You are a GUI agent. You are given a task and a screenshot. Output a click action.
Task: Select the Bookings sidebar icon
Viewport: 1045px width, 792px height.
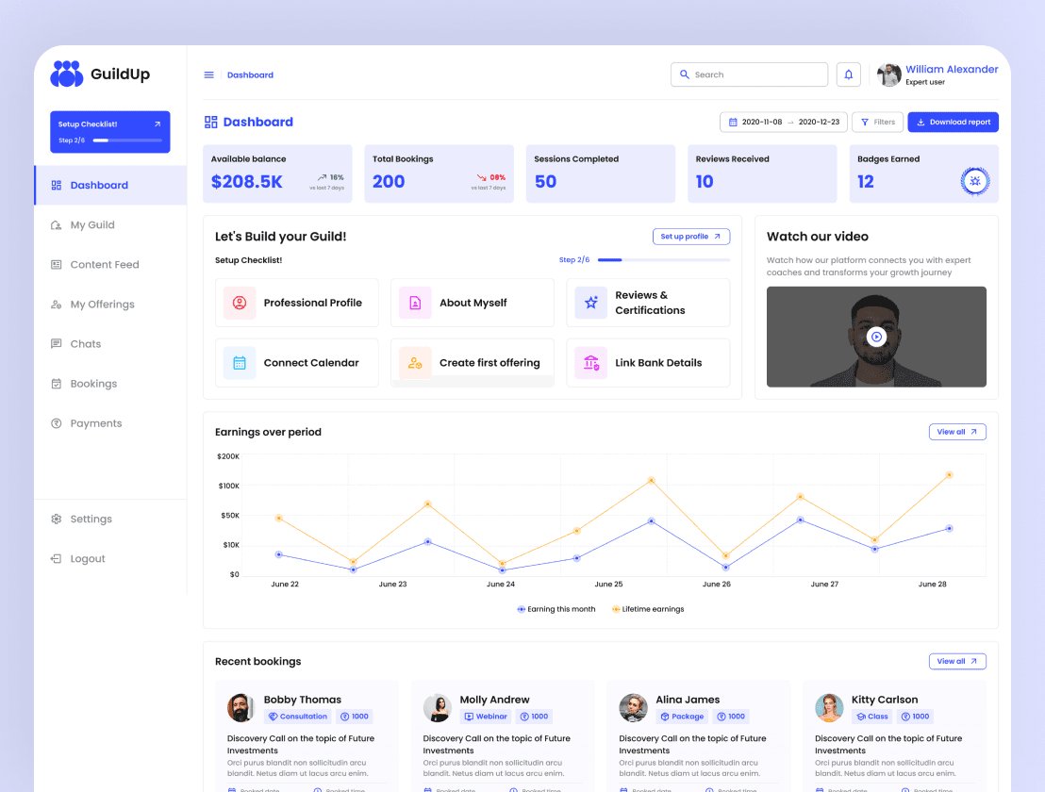[58, 383]
